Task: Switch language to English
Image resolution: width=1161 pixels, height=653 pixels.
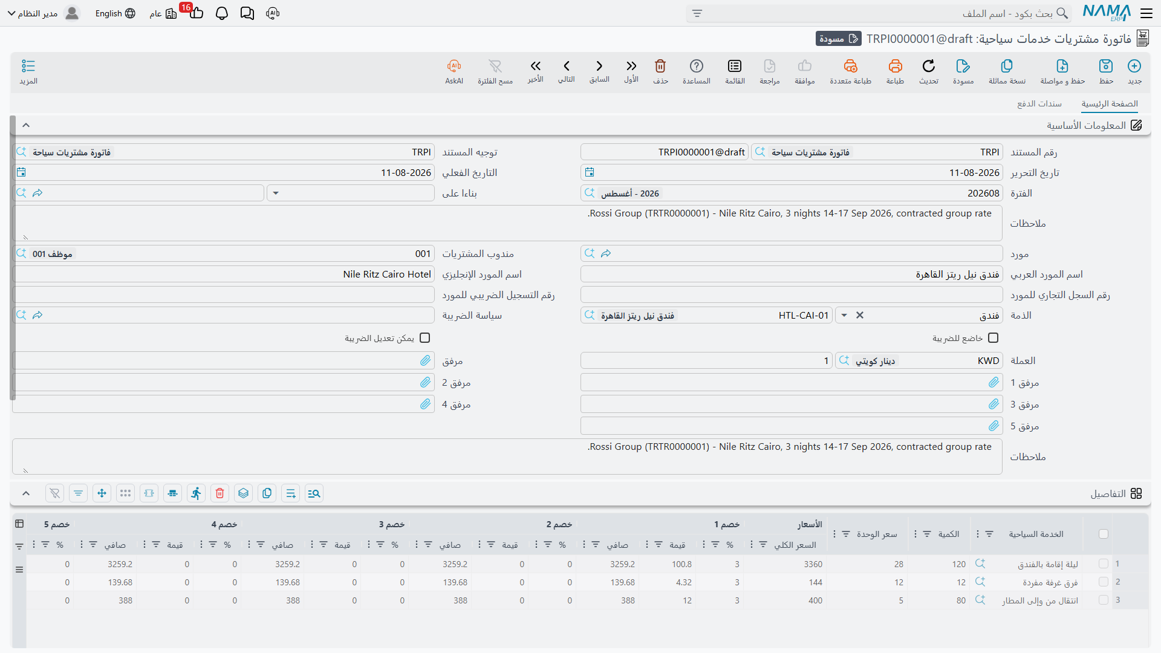Action: 115,13
